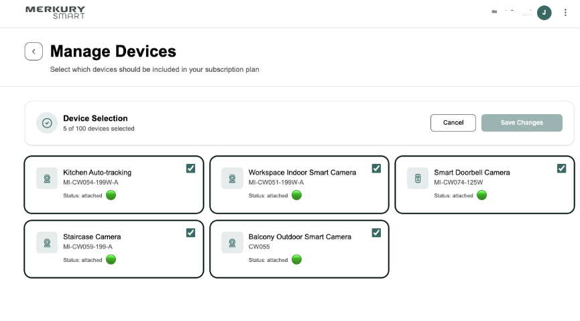Click the Staircase Camera device icon
This screenshot has width=580, height=321.
coord(47,243)
